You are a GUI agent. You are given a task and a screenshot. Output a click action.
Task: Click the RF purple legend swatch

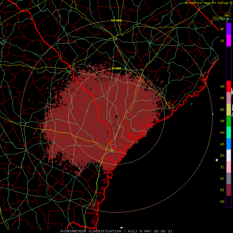(x=229, y=29)
